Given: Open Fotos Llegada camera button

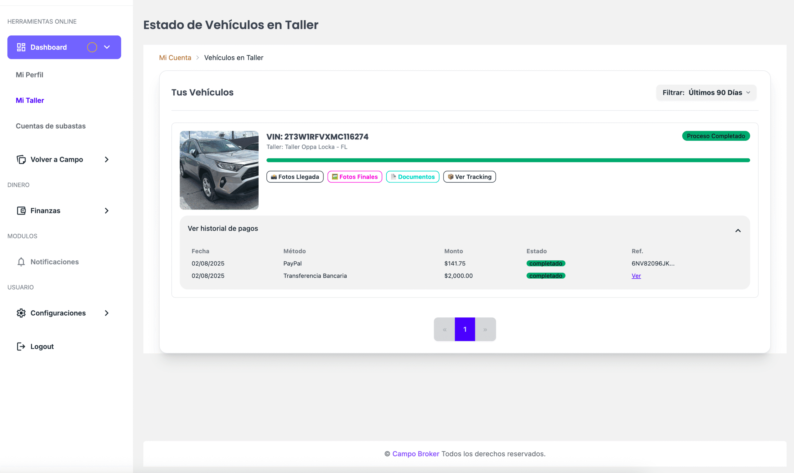Looking at the screenshot, I should click(x=295, y=177).
